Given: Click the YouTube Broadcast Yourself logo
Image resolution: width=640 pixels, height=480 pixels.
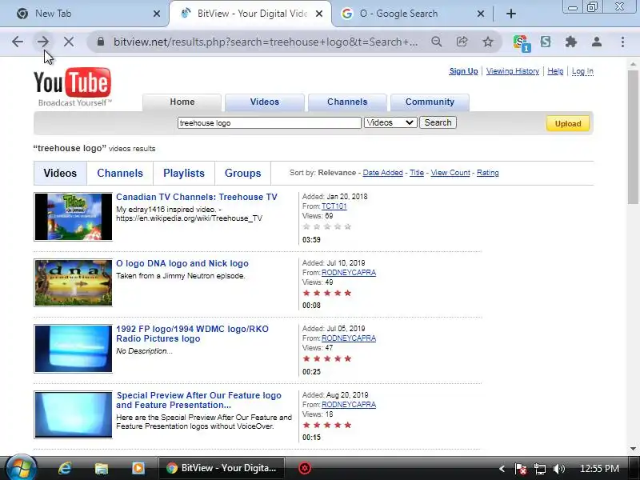Looking at the screenshot, I should click(73, 87).
